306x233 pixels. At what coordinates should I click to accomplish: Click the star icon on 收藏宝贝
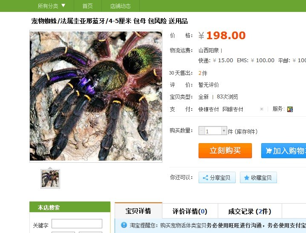point(246,178)
